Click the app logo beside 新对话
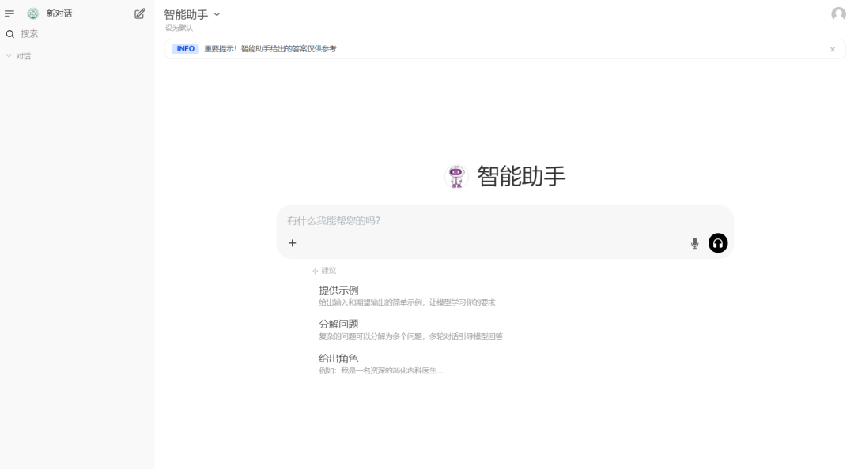 point(32,13)
